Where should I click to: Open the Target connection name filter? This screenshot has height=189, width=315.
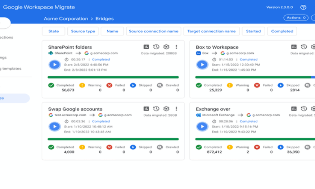(x=211, y=31)
